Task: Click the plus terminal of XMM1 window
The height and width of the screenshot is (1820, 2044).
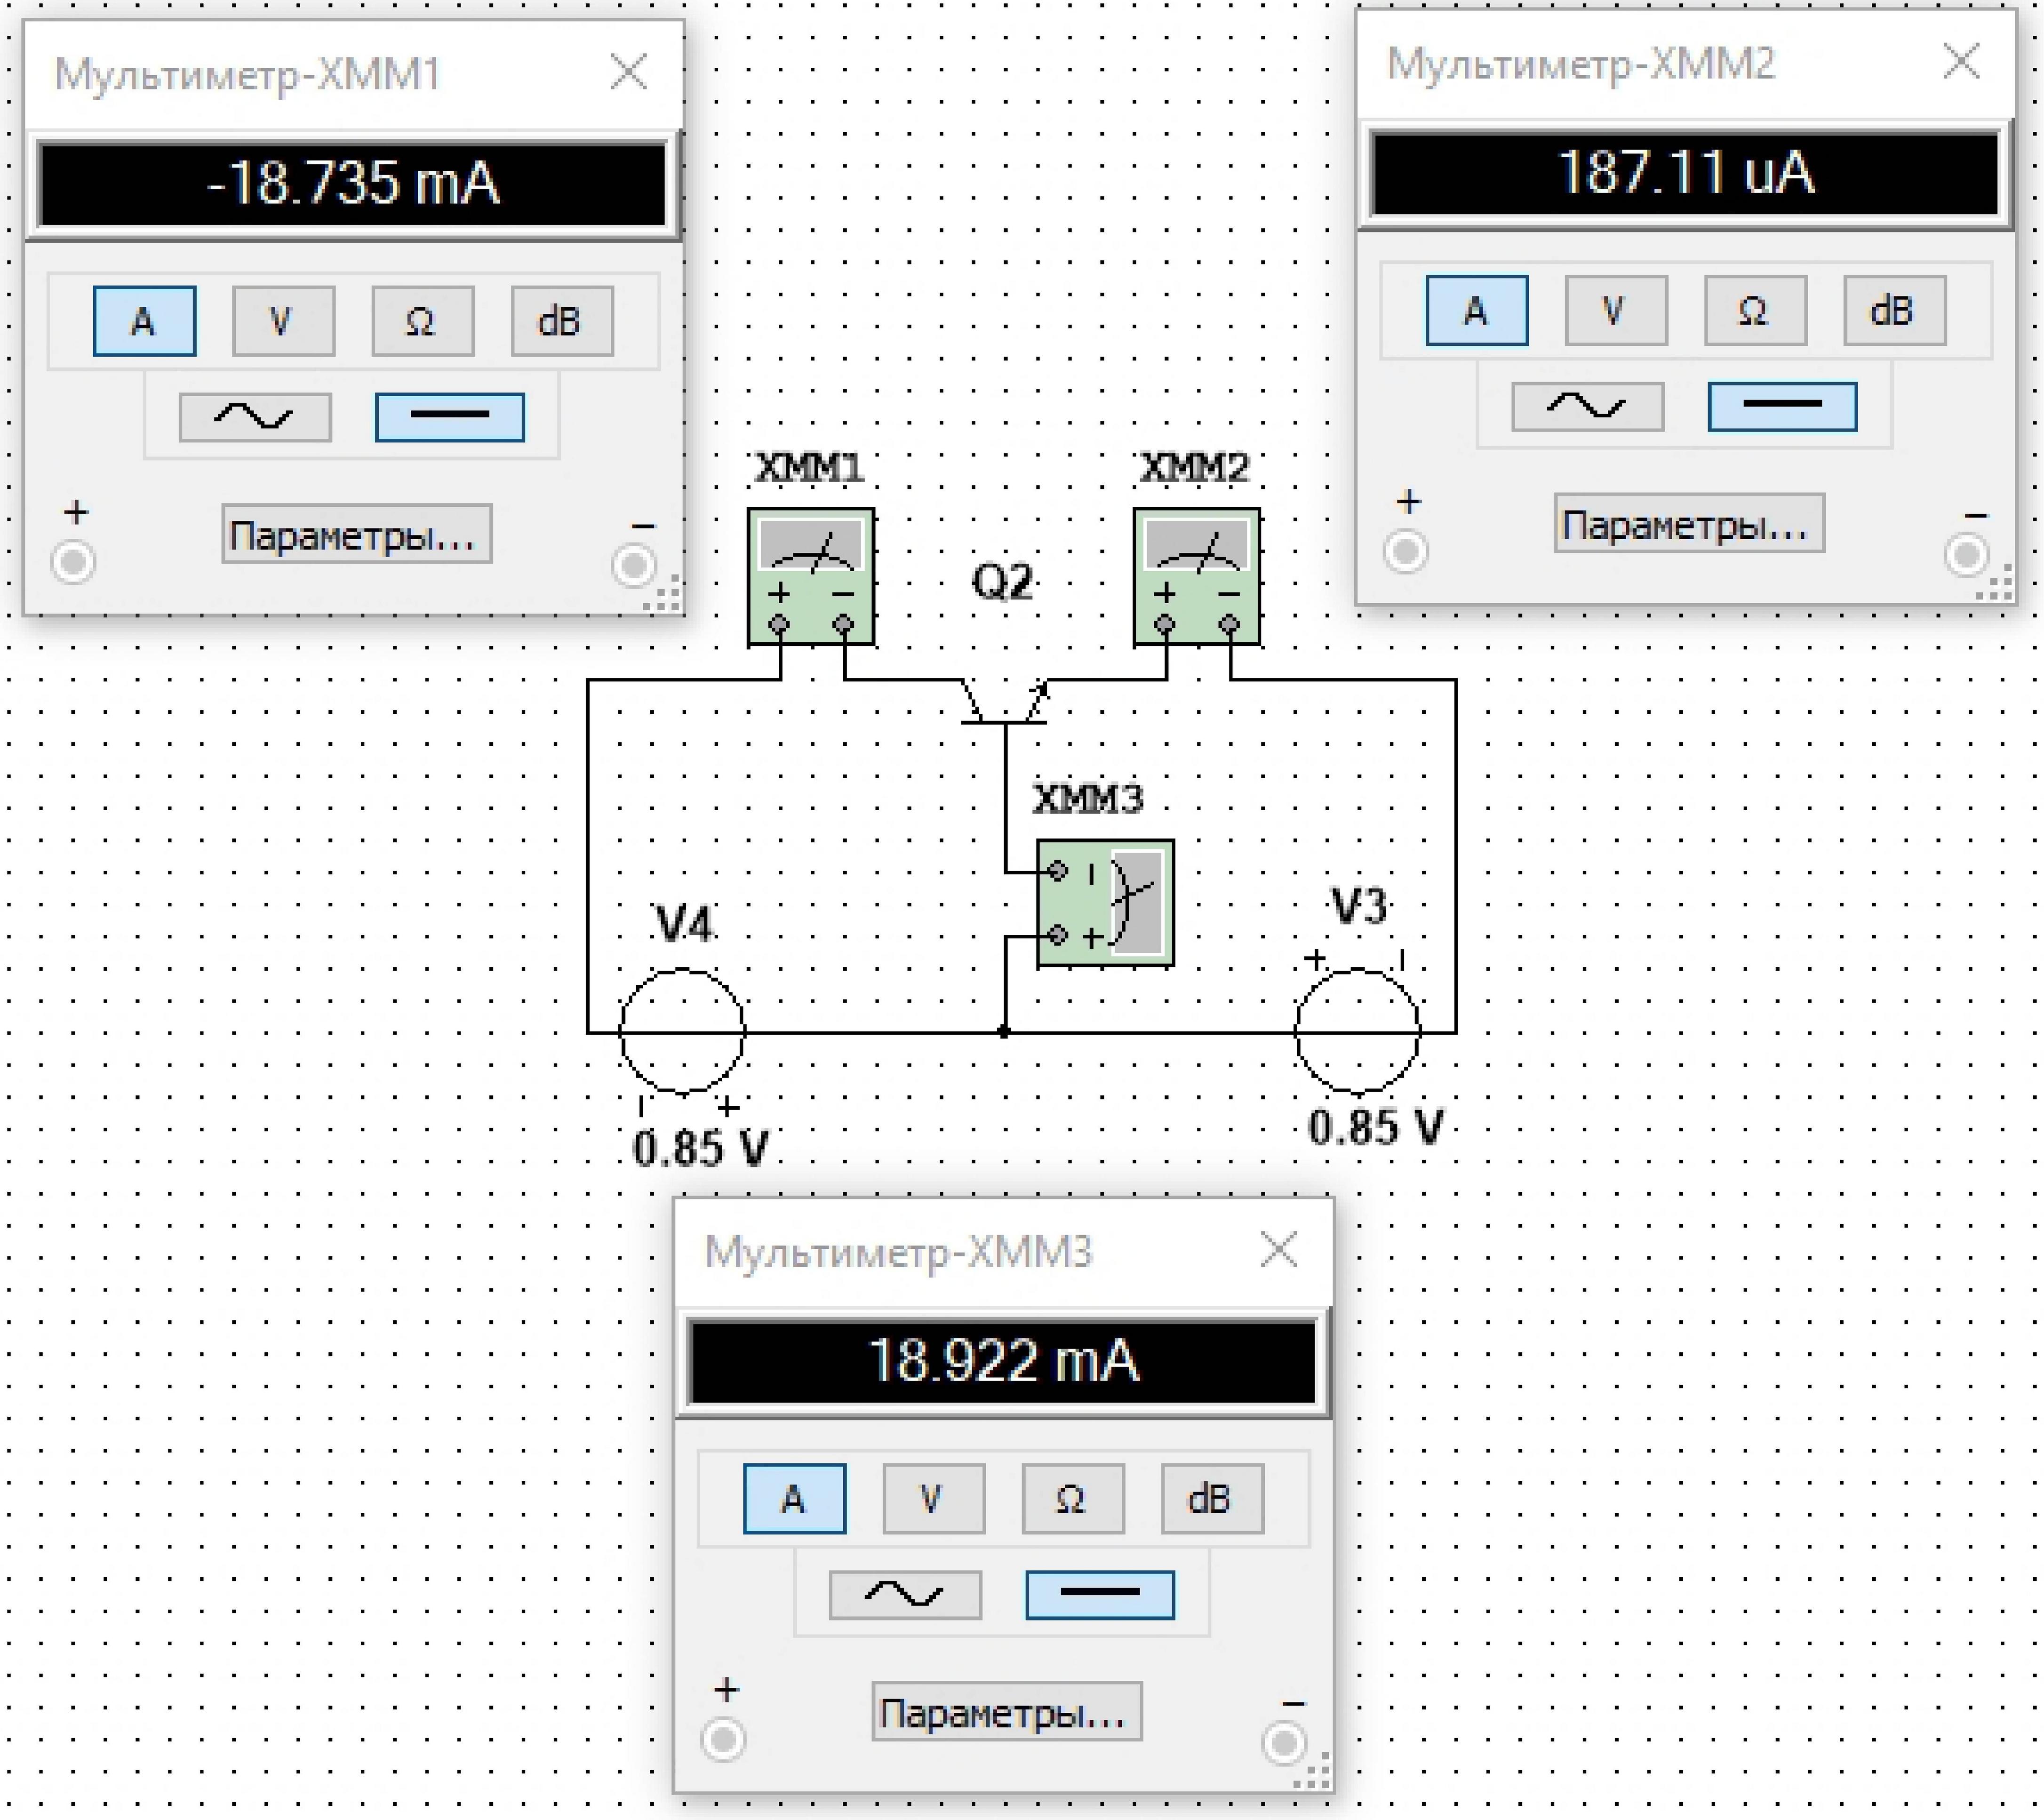Action: pos(73,562)
